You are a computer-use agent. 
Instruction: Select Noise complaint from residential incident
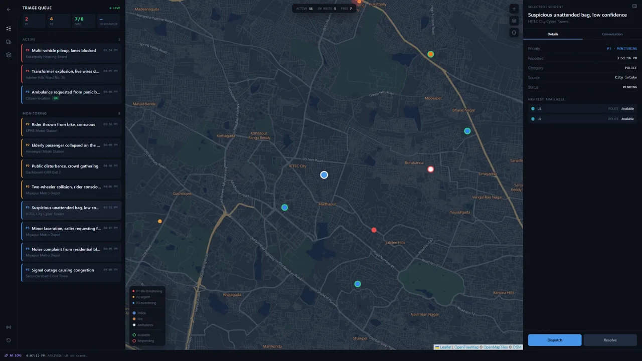[71, 252]
